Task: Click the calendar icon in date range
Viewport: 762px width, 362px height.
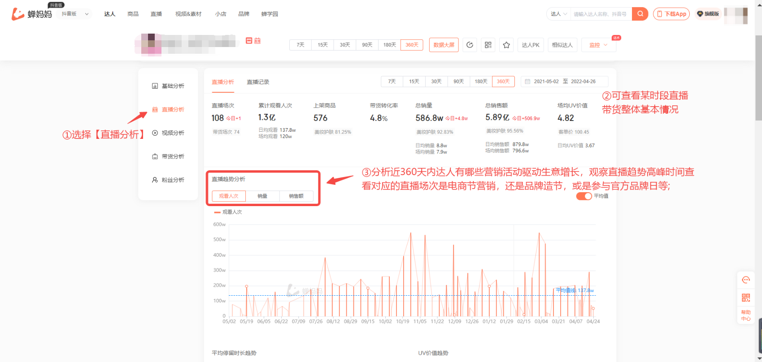Action: [527, 82]
